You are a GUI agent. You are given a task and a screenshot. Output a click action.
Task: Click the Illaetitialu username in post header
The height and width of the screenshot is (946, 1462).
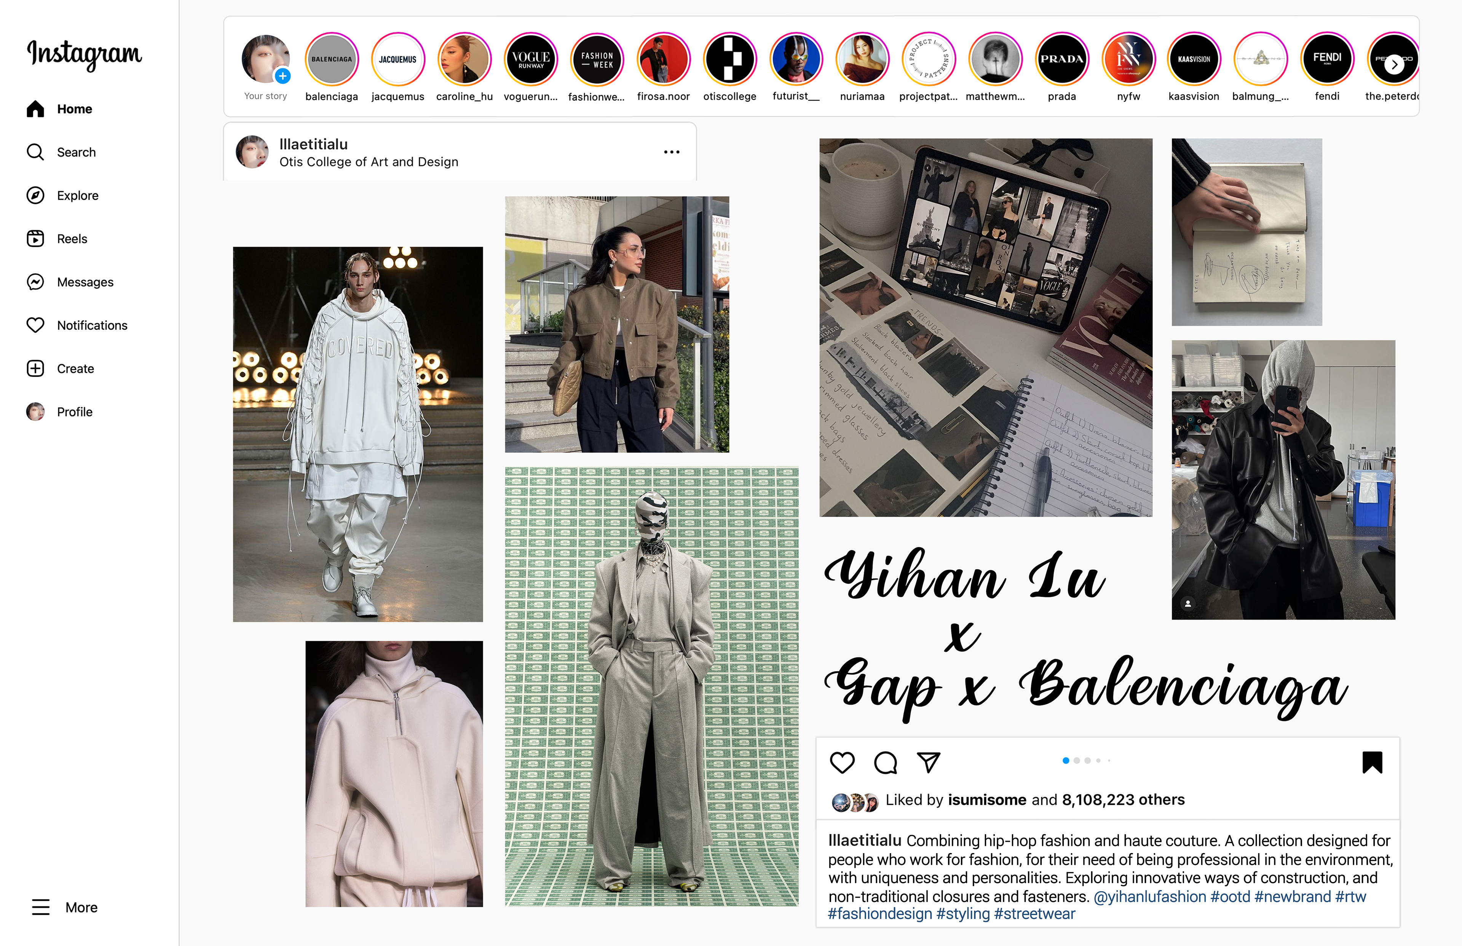tap(313, 144)
